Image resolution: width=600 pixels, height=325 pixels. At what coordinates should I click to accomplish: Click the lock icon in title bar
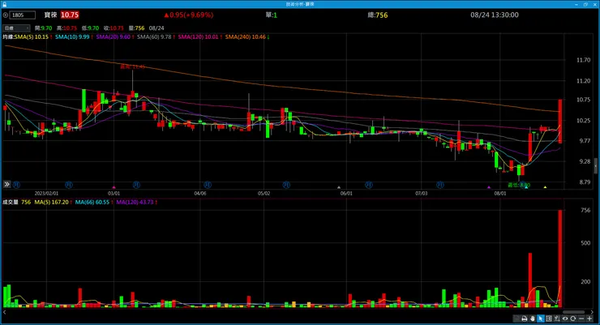[x=4, y=4]
